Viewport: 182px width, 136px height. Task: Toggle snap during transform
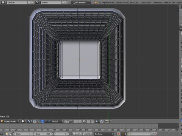[93, 121]
